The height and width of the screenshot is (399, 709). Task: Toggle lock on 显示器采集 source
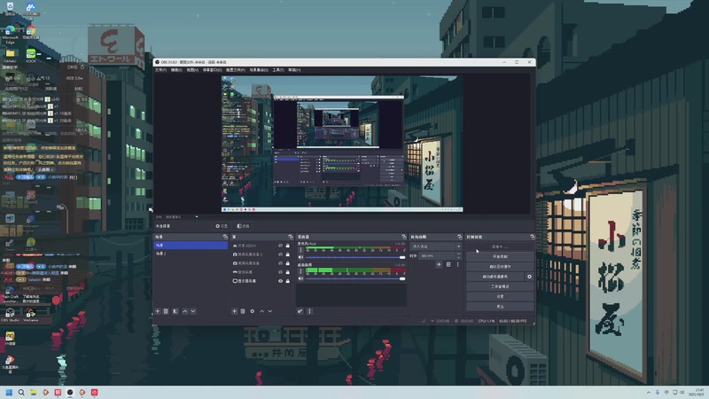coord(287,281)
